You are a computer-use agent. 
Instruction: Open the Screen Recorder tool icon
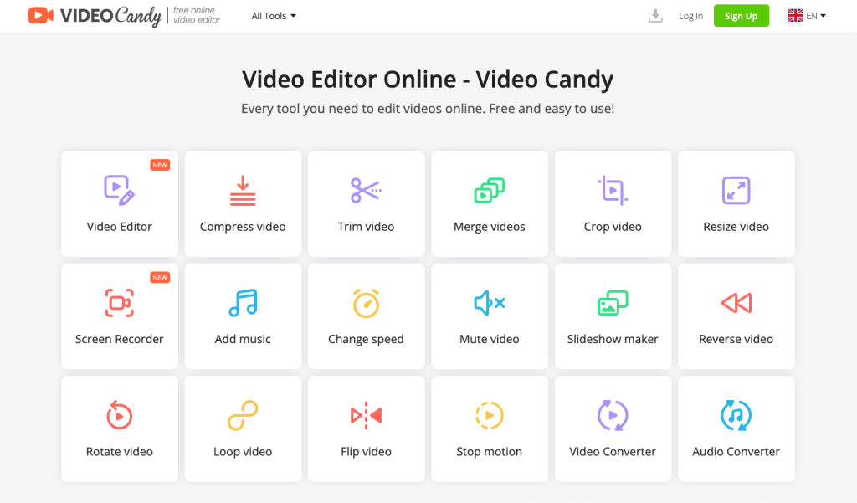point(119,302)
